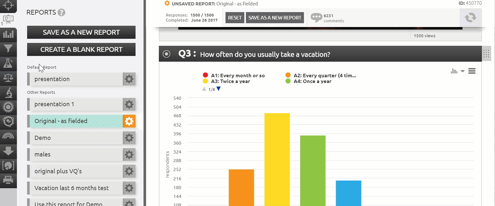
Task: Open the Demo report in the list
Action: pyautogui.click(x=75, y=138)
